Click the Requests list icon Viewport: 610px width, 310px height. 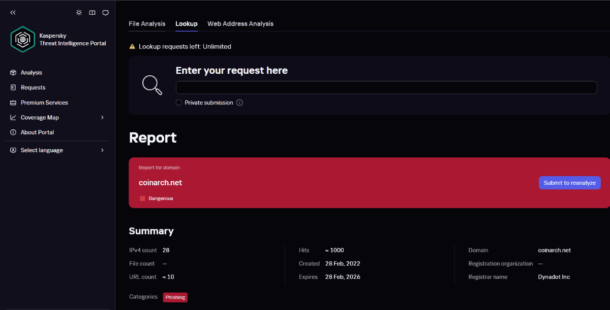13,88
